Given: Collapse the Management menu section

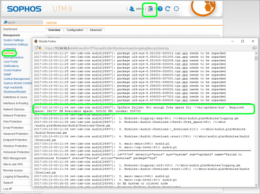Looking at the screenshot, I should [x=11, y=35].
